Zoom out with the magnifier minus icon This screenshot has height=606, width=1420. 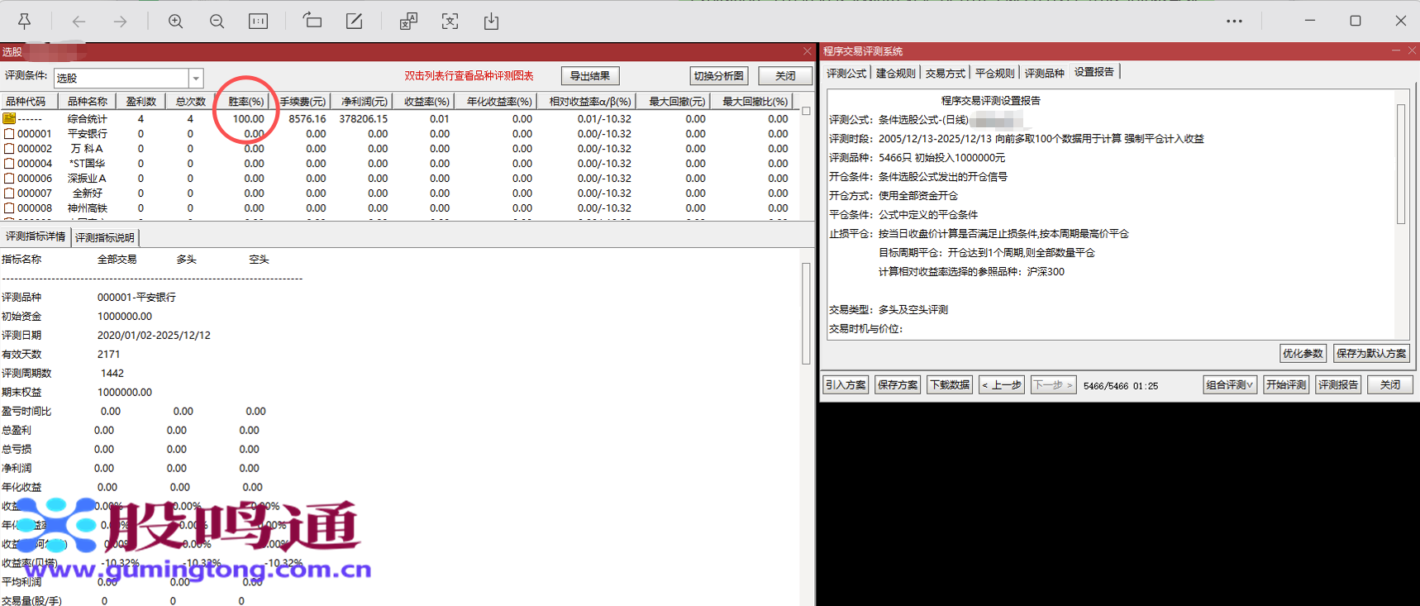click(217, 21)
